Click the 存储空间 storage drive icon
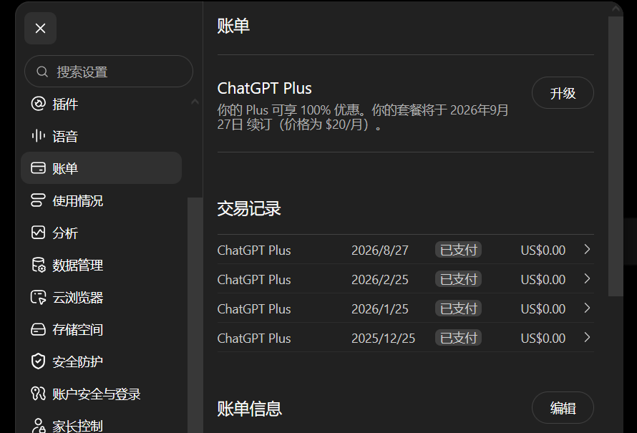The height and width of the screenshot is (433, 637). pyautogui.click(x=38, y=329)
